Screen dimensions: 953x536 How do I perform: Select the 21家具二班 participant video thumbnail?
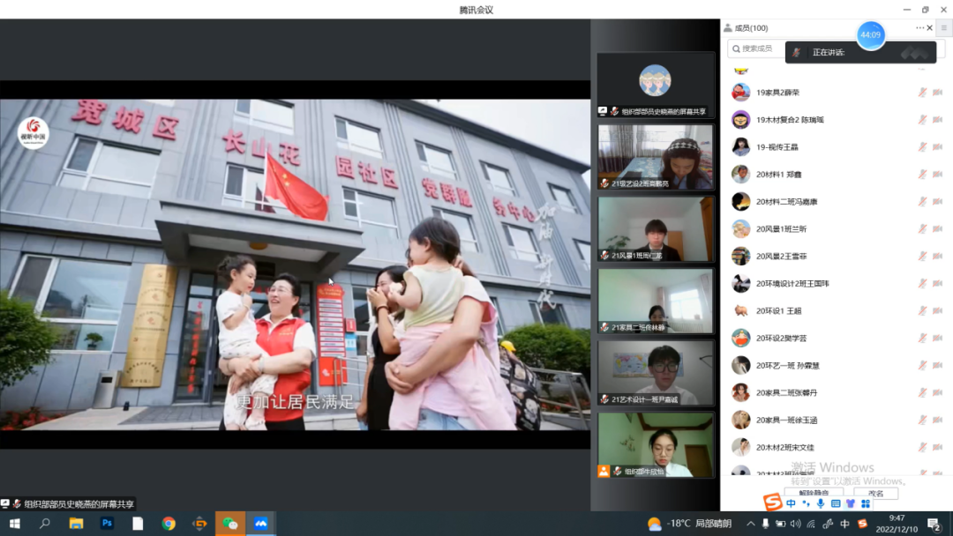[655, 301]
